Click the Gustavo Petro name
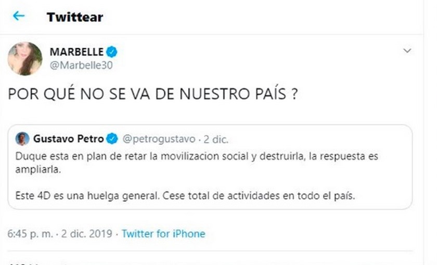 69,139
